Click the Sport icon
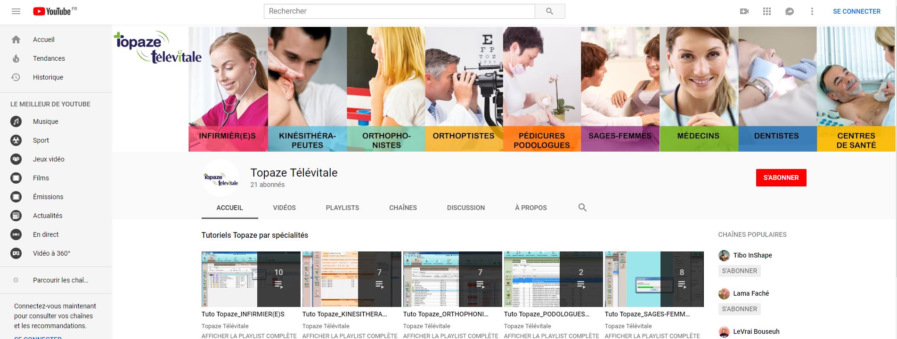The width and height of the screenshot is (897, 339). click(x=16, y=140)
